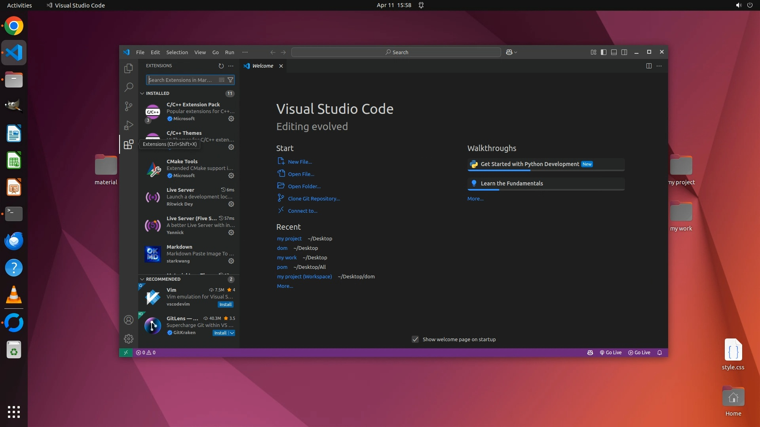Click the Clone Git Repository link

point(313,198)
